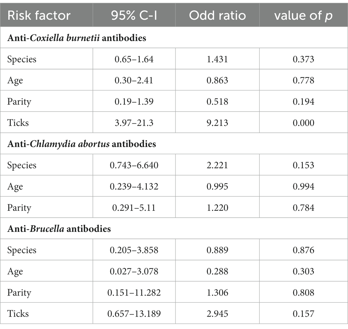348x329 pixels.
Task: Click the Anti-Brucella antibodies section heading
Action: pyautogui.click(x=59, y=229)
